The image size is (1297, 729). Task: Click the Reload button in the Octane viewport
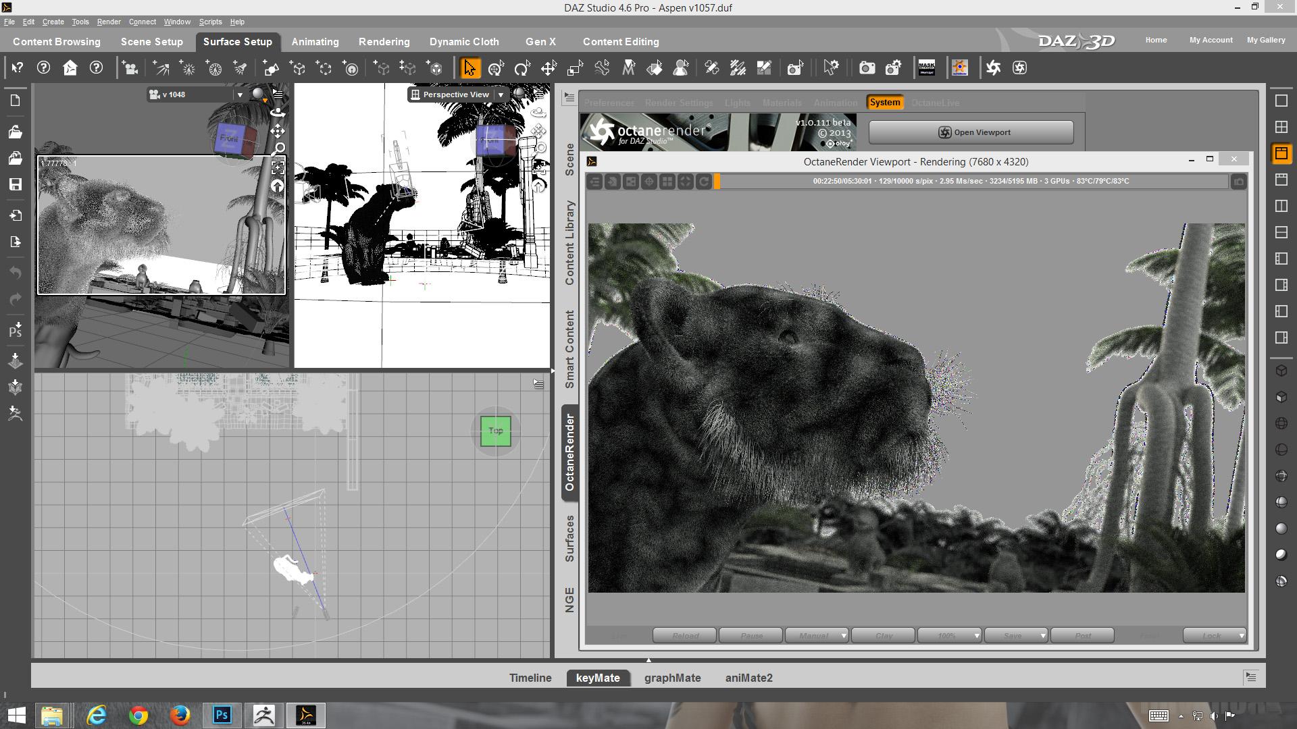(684, 636)
